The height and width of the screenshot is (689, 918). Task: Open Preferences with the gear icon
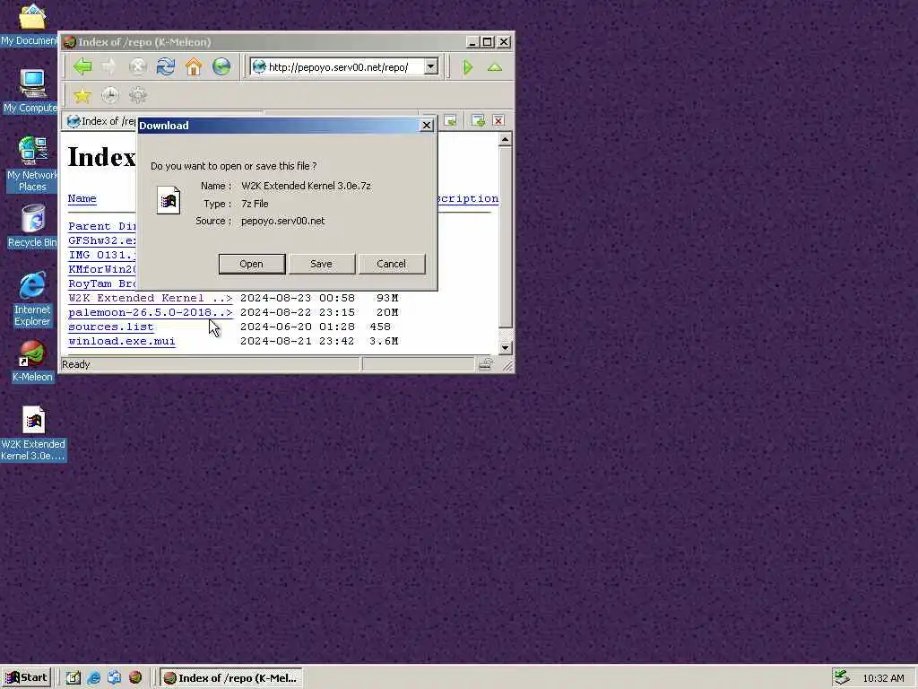[x=137, y=95]
